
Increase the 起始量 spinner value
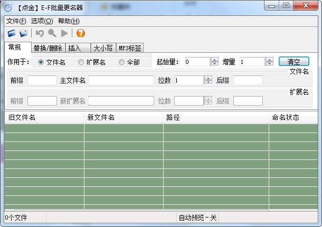(214, 60)
